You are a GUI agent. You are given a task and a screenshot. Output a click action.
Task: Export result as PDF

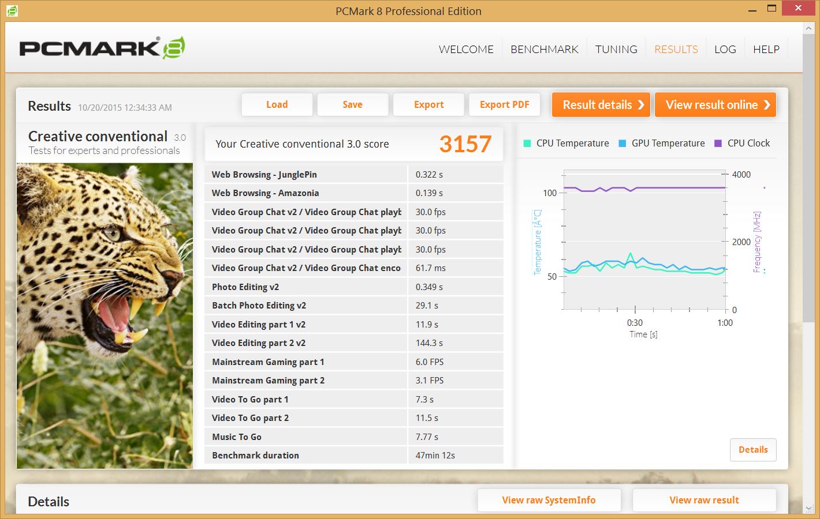(504, 105)
